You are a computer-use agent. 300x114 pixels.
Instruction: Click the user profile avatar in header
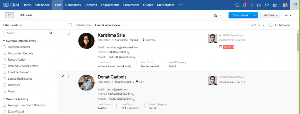285,5
